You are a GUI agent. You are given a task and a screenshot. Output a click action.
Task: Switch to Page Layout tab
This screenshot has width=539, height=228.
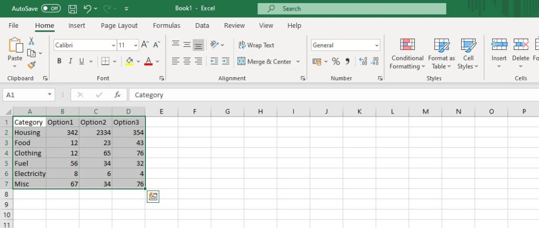119,25
